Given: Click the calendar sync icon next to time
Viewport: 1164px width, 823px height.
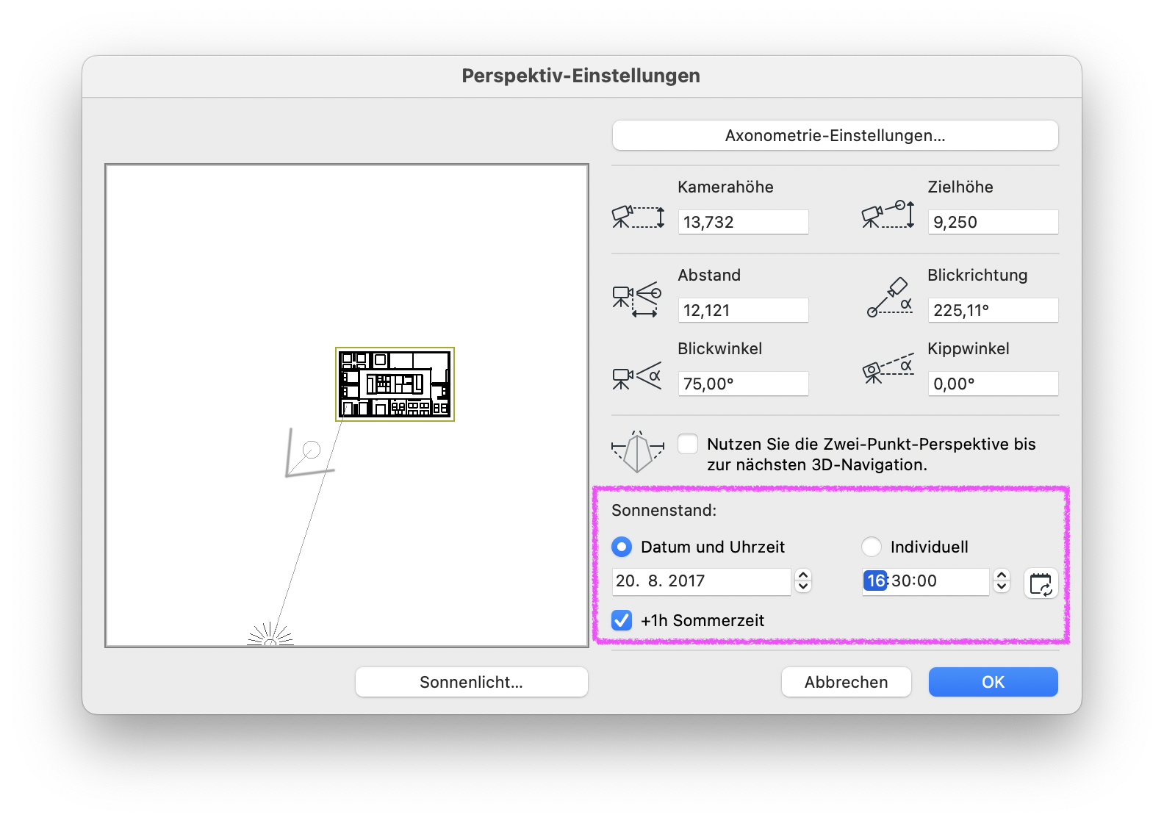Looking at the screenshot, I should 1041,583.
